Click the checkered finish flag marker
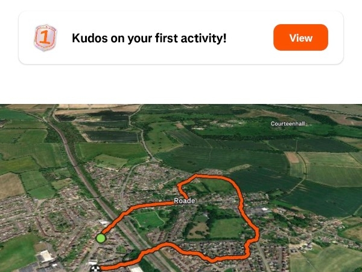Image resolution: width=362 pixels, height=272 pixels. (95, 267)
